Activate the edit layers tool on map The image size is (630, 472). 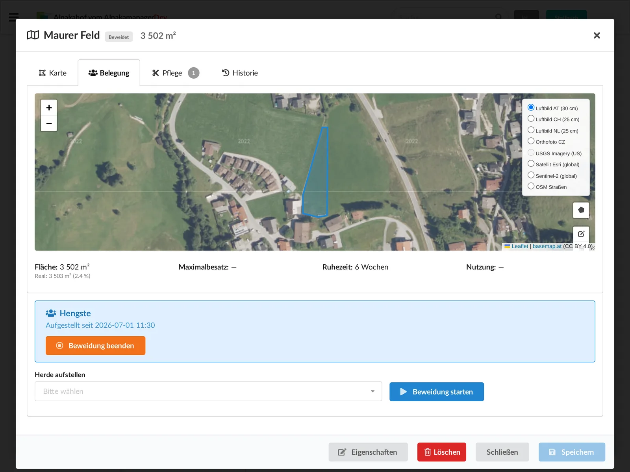coord(581,234)
